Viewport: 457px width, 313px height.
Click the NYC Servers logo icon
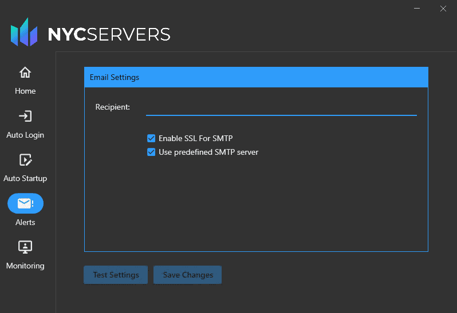coord(24,33)
